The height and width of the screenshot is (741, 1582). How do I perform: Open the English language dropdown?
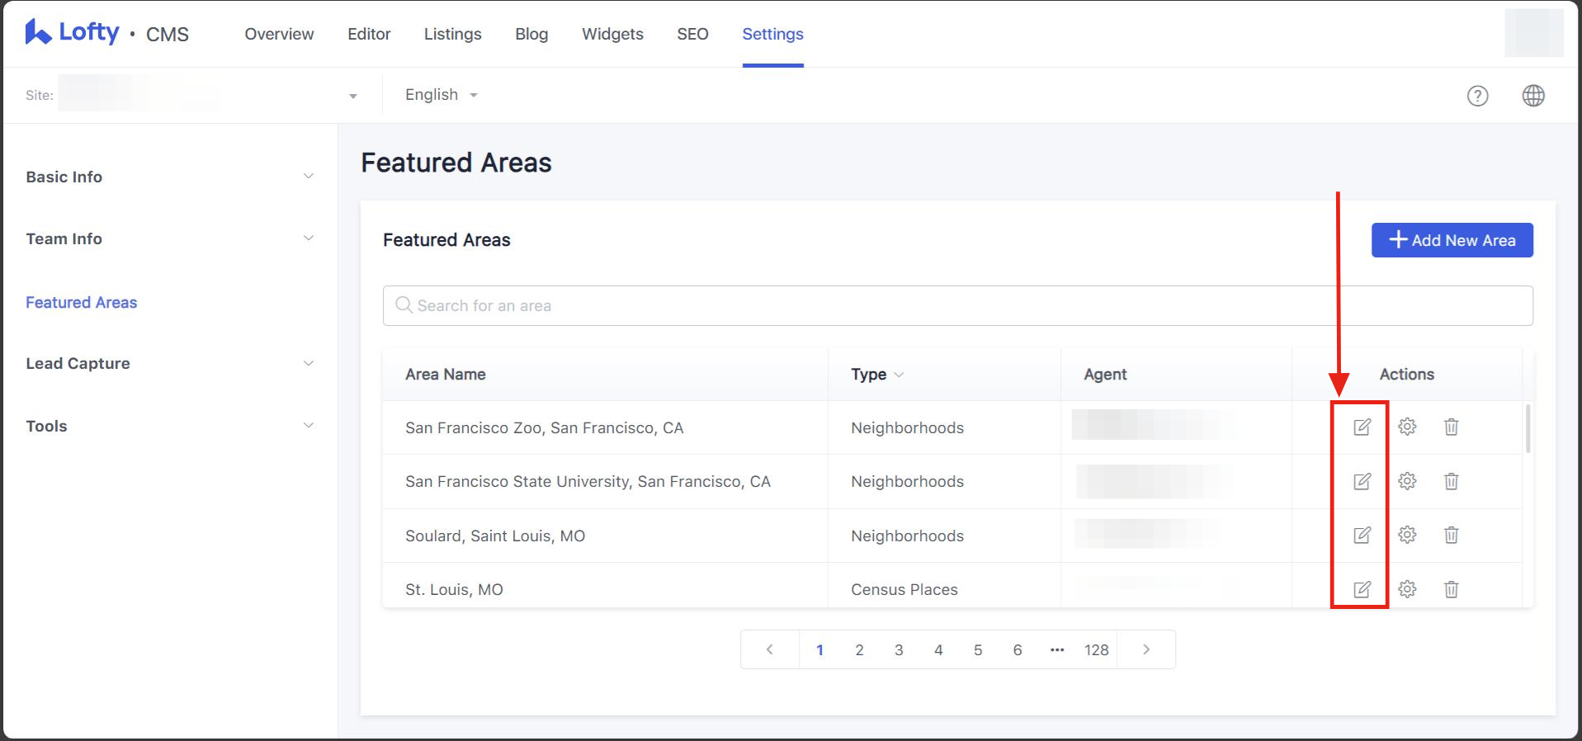pyautogui.click(x=441, y=95)
